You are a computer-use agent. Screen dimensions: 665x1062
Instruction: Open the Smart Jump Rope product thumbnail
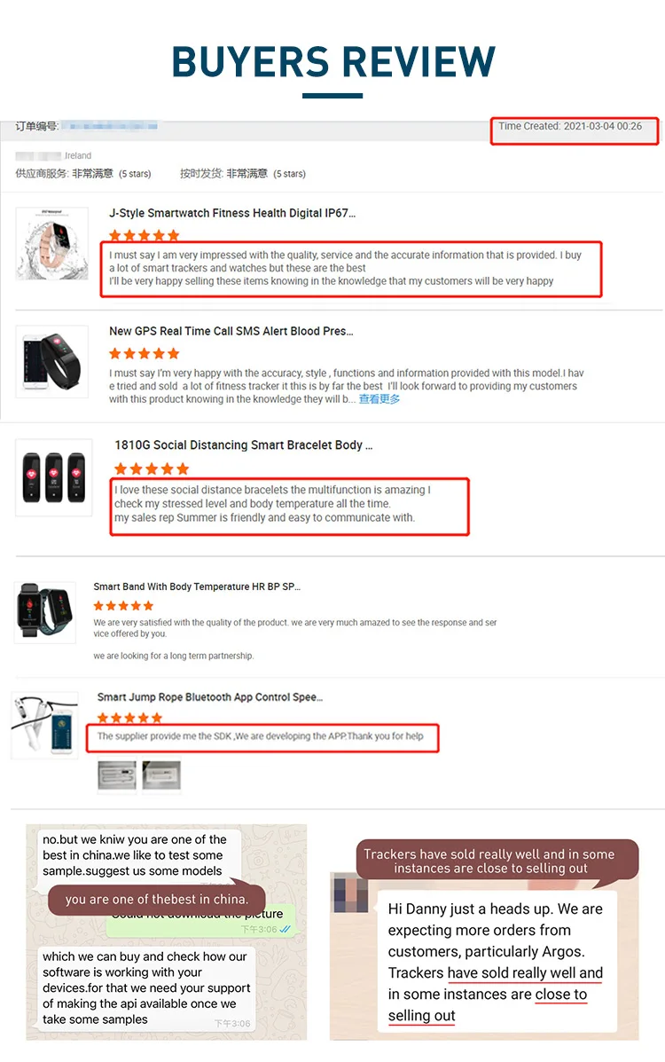(44, 725)
